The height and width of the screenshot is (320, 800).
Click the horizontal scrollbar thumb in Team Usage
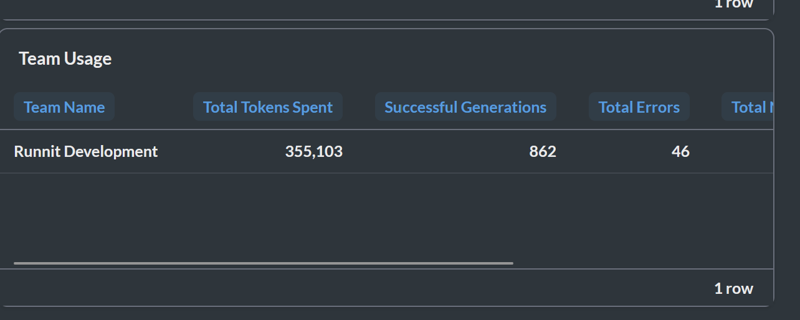coord(264,263)
